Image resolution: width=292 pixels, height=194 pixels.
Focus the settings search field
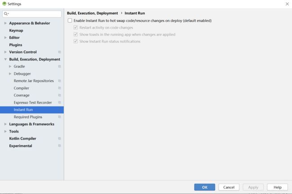pos(32,14)
